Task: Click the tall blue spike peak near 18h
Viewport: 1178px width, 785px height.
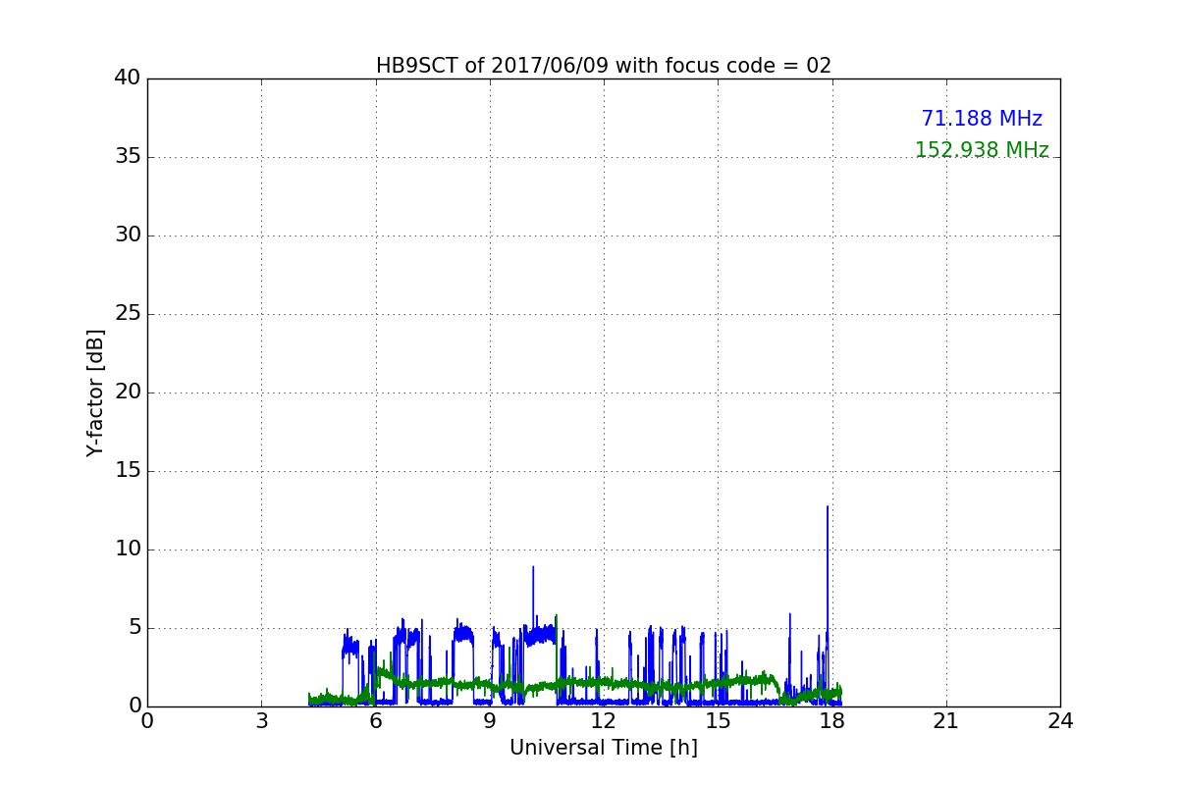Action: pos(828,507)
